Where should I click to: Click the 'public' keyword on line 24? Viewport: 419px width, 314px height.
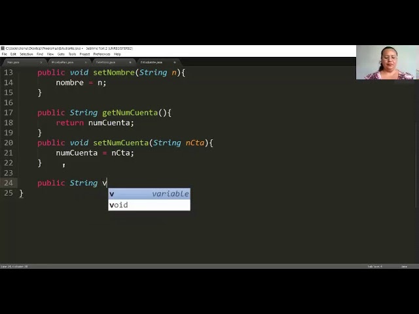tap(51, 183)
